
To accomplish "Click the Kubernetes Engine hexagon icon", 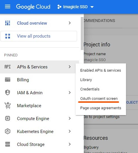I will pyautogui.click(x=8, y=131).
